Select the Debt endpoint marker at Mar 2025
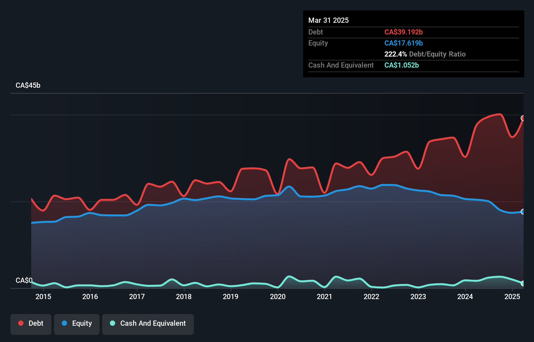 click(523, 118)
